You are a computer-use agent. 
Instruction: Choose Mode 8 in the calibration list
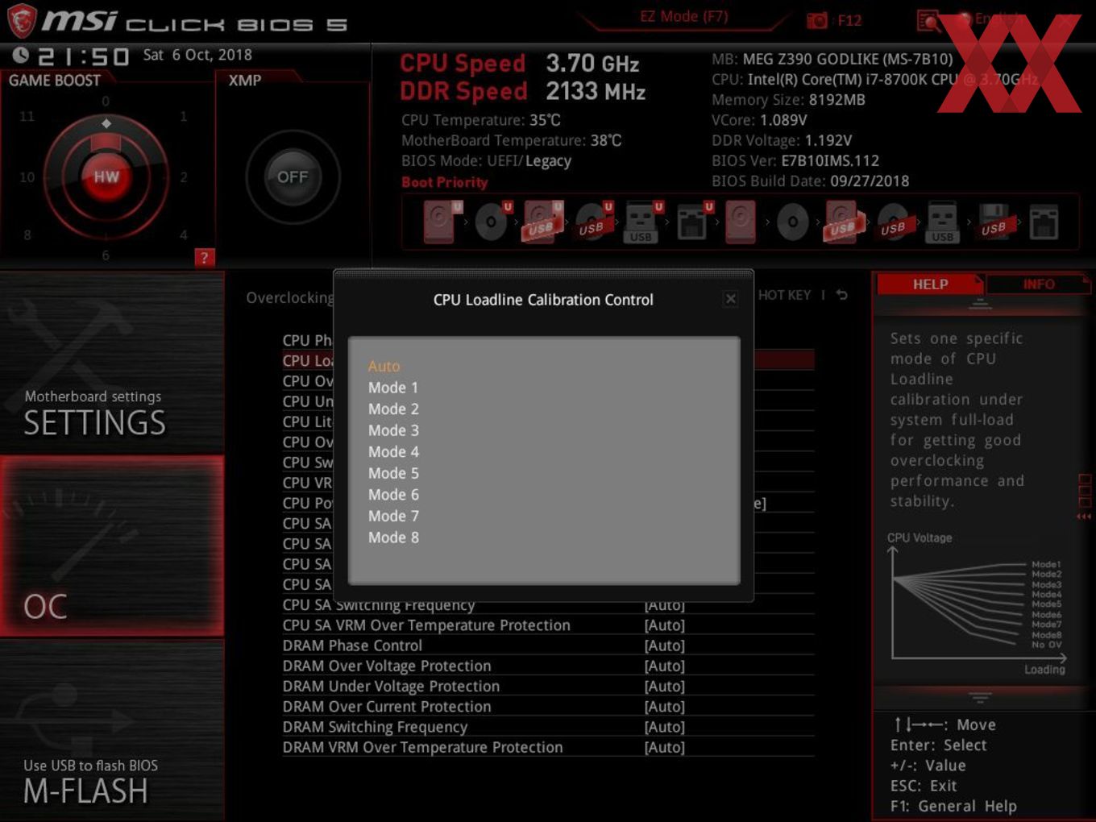[x=393, y=537]
